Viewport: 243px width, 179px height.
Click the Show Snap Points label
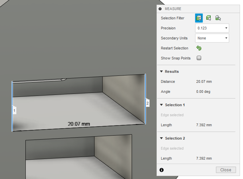(x=176, y=58)
